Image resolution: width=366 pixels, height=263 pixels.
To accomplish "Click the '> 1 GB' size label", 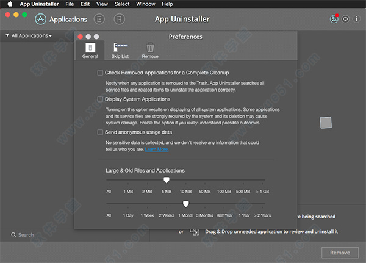I will coord(262,192).
